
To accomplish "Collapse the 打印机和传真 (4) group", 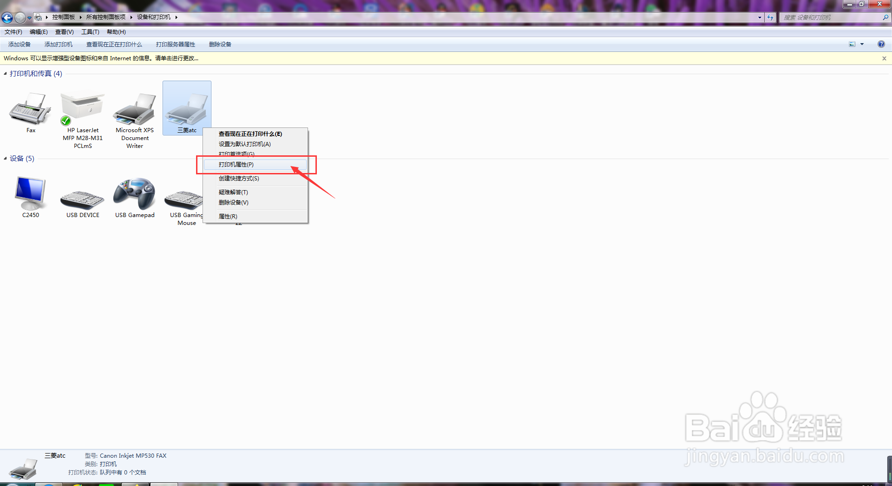I will (5, 74).
